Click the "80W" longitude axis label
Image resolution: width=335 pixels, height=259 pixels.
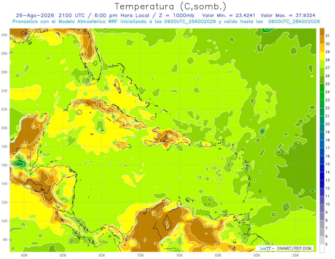coord(102,255)
